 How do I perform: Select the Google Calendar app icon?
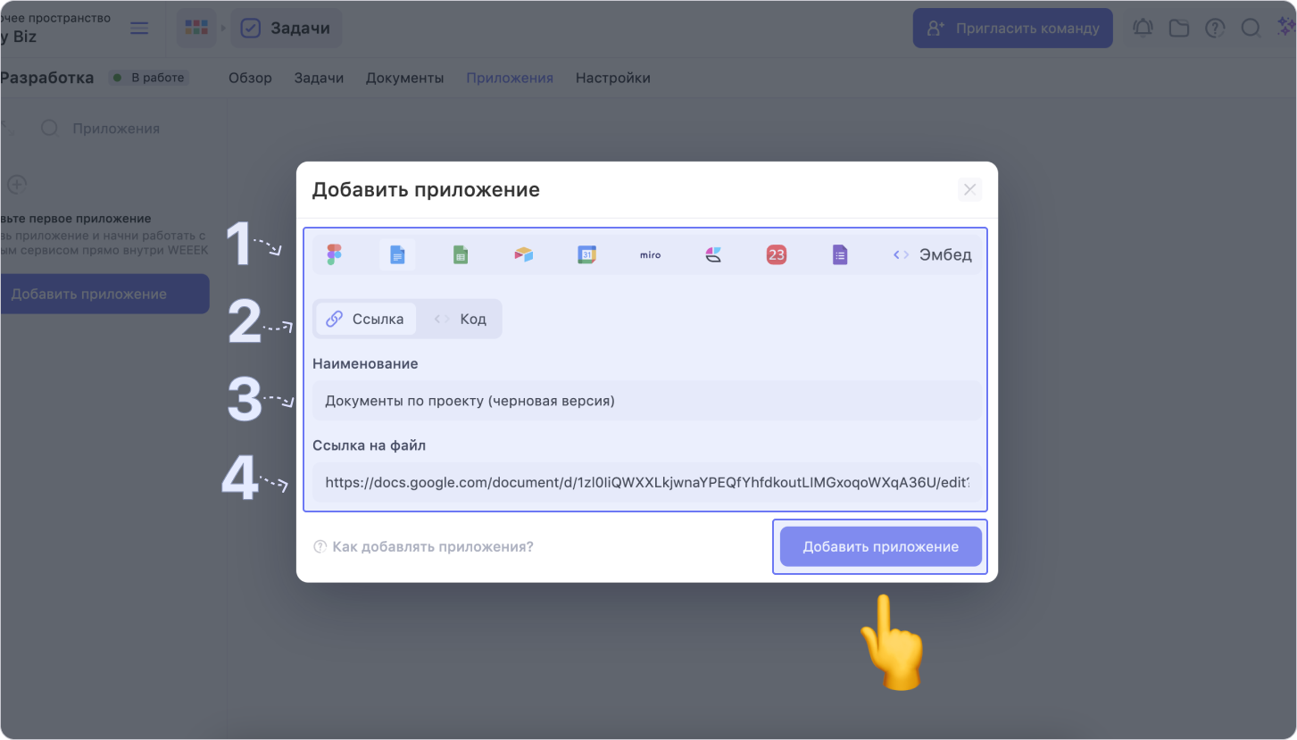click(586, 255)
